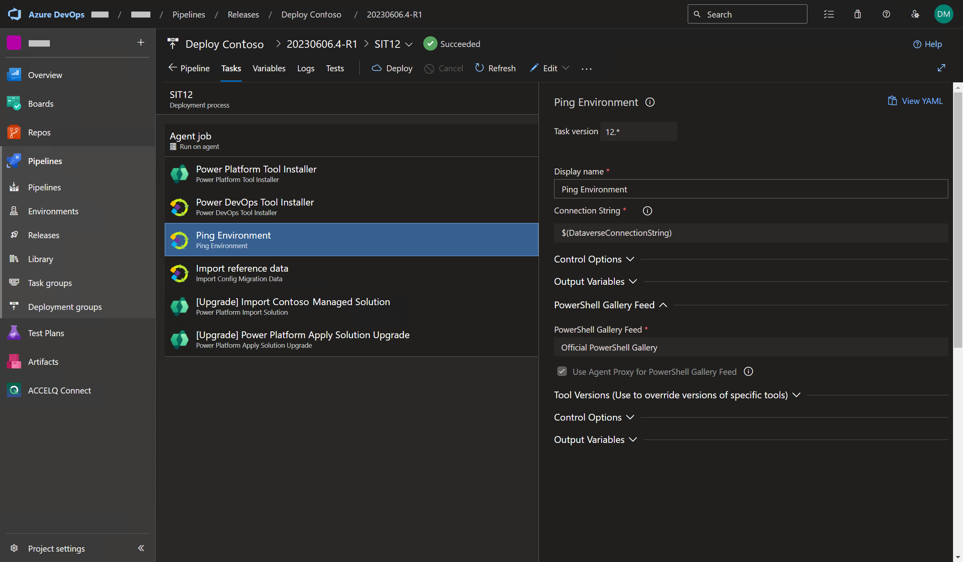Click the View YAML link
Image resolution: width=963 pixels, height=562 pixels.
(915, 101)
